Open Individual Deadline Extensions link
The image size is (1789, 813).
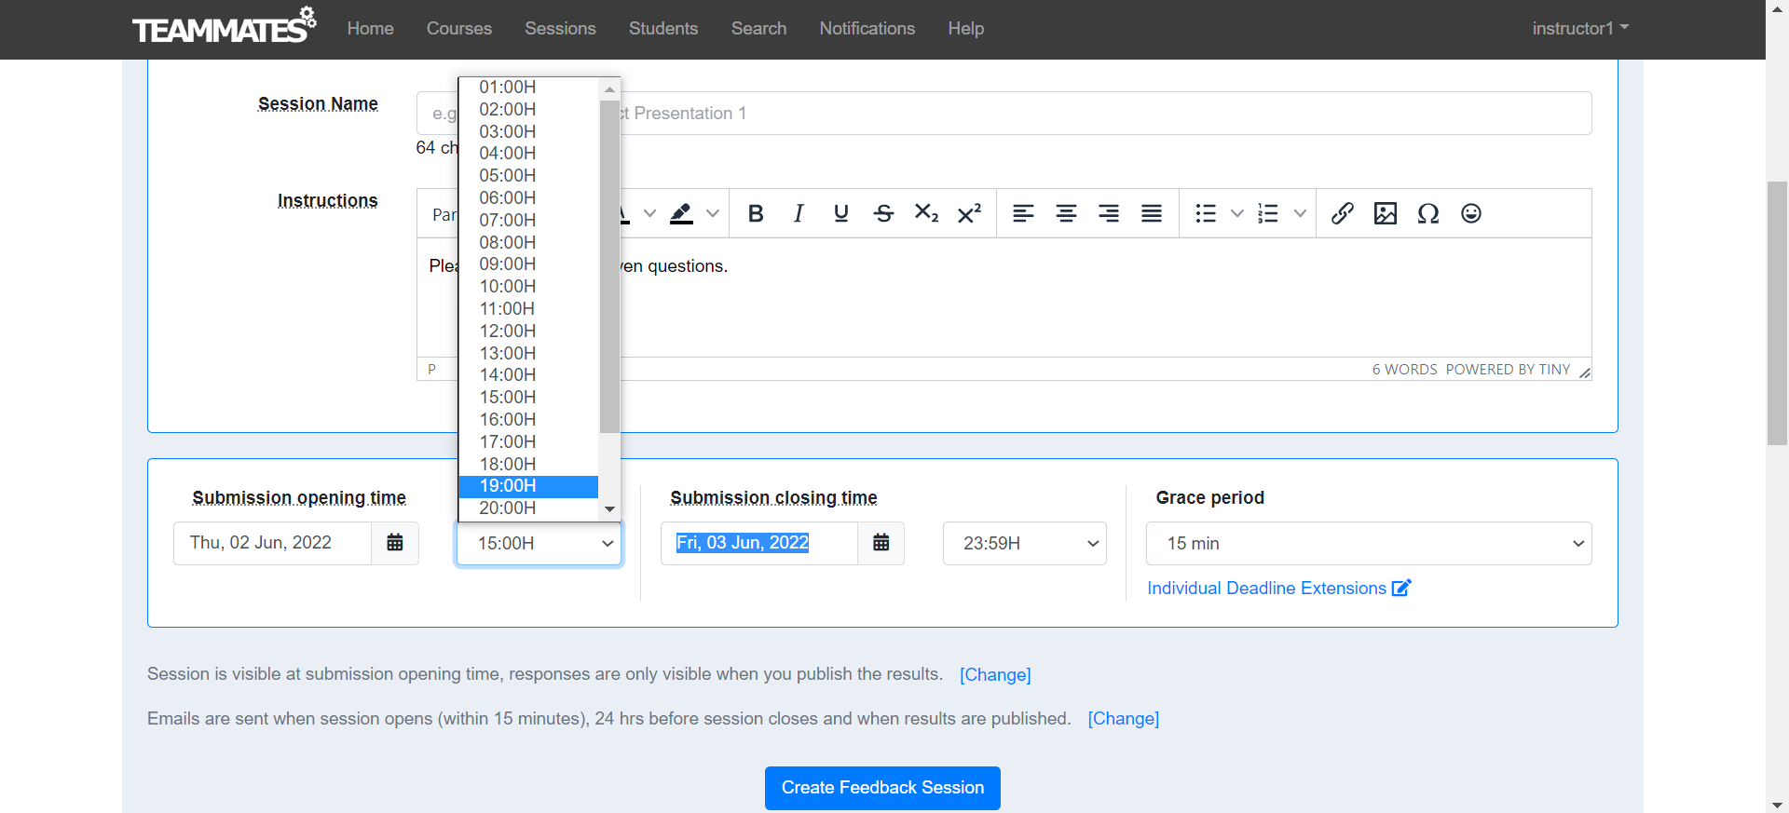coord(1266,588)
